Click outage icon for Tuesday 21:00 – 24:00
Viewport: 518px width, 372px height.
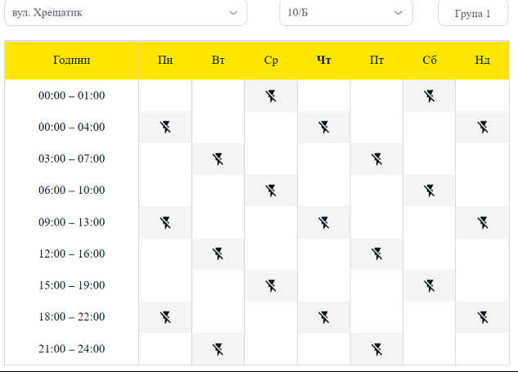click(218, 349)
